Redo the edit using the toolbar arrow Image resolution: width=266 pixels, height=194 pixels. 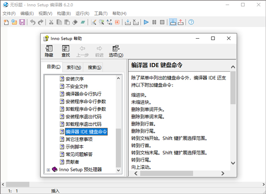point(40,22)
